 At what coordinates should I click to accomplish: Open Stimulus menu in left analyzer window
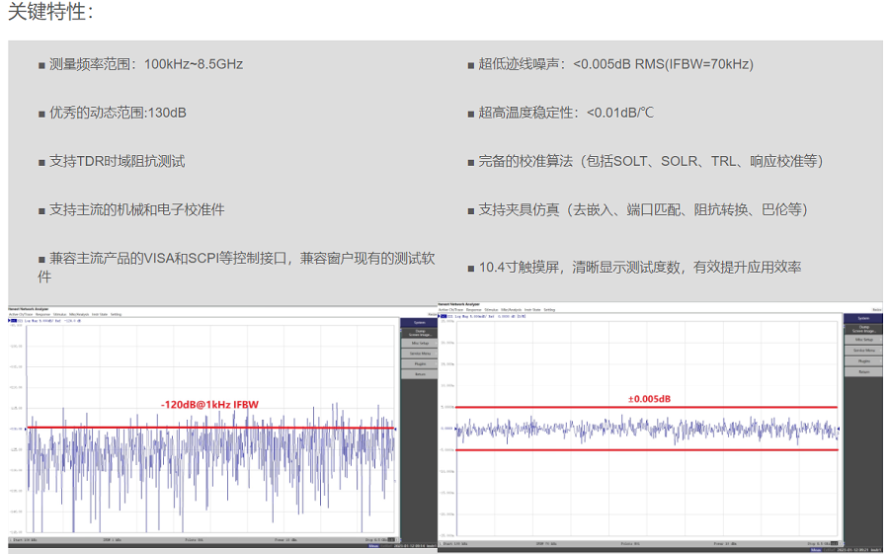pos(60,314)
